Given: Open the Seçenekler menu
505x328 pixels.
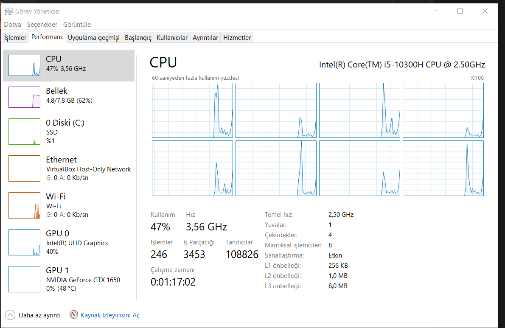Looking at the screenshot, I should point(42,25).
